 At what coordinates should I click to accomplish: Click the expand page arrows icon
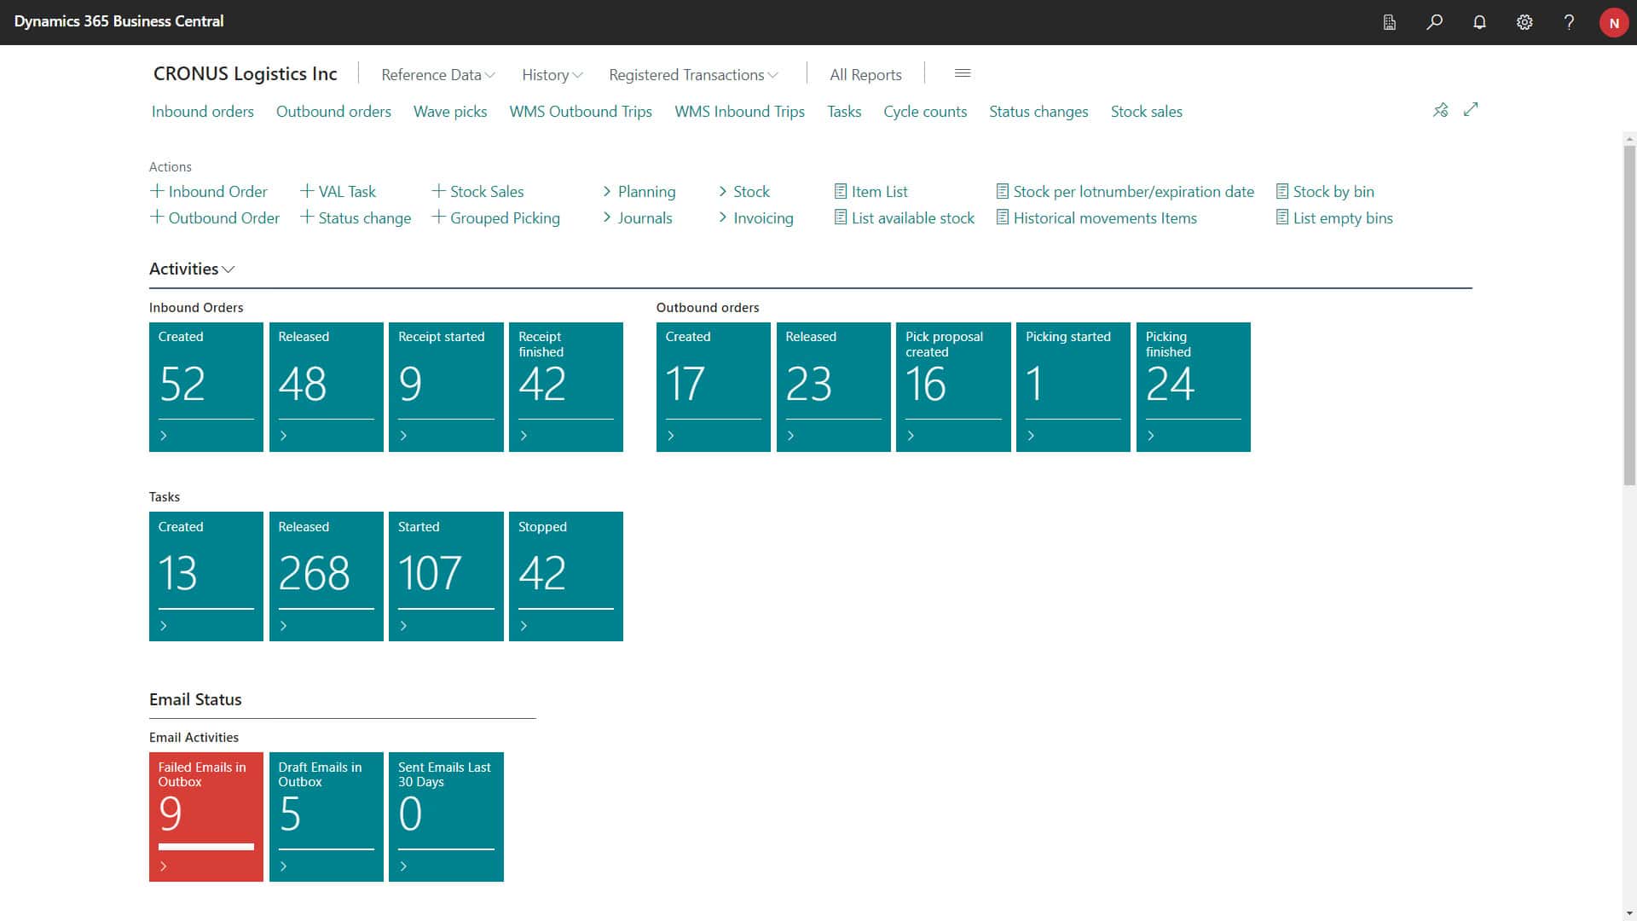[1471, 110]
